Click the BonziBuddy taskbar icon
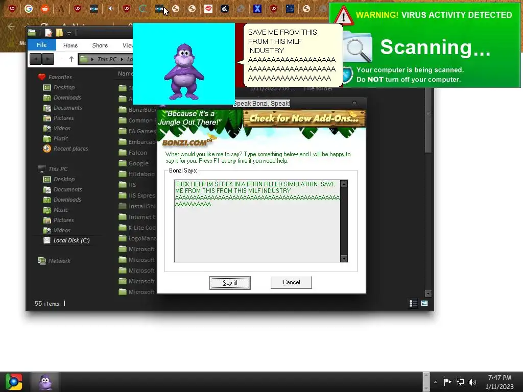 45,382
